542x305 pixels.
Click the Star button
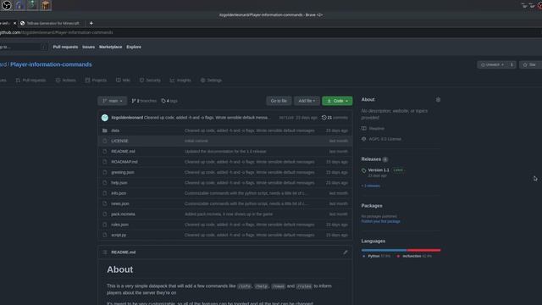click(531, 64)
